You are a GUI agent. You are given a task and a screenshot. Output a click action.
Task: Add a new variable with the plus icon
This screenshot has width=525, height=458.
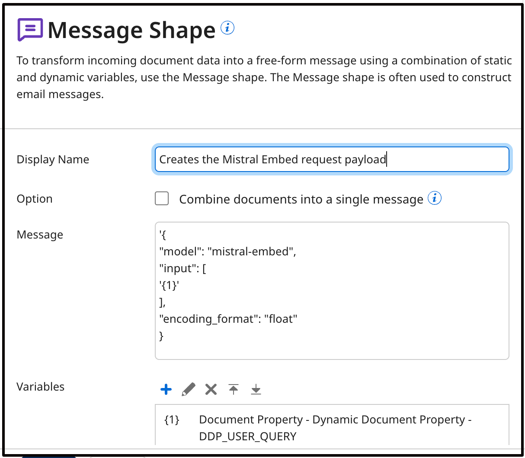click(x=166, y=389)
